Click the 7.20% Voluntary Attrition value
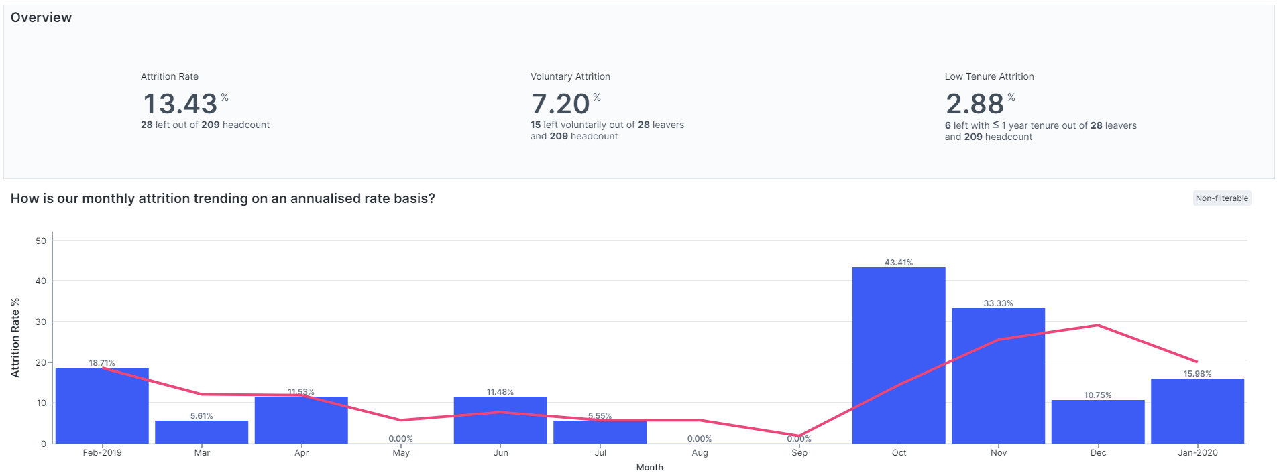The width and height of the screenshot is (1279, 473). coord(561,104)
